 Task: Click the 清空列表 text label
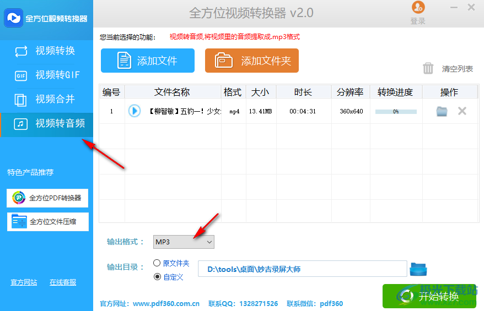[457, 69]
